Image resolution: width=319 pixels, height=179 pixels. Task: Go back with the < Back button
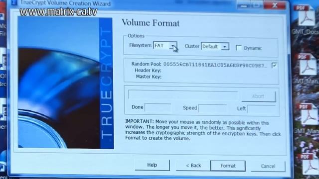pyautogui.click(x=193, y=166)
